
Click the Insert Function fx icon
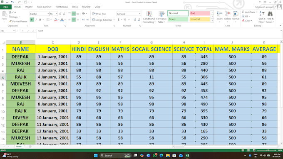[33, 31]
